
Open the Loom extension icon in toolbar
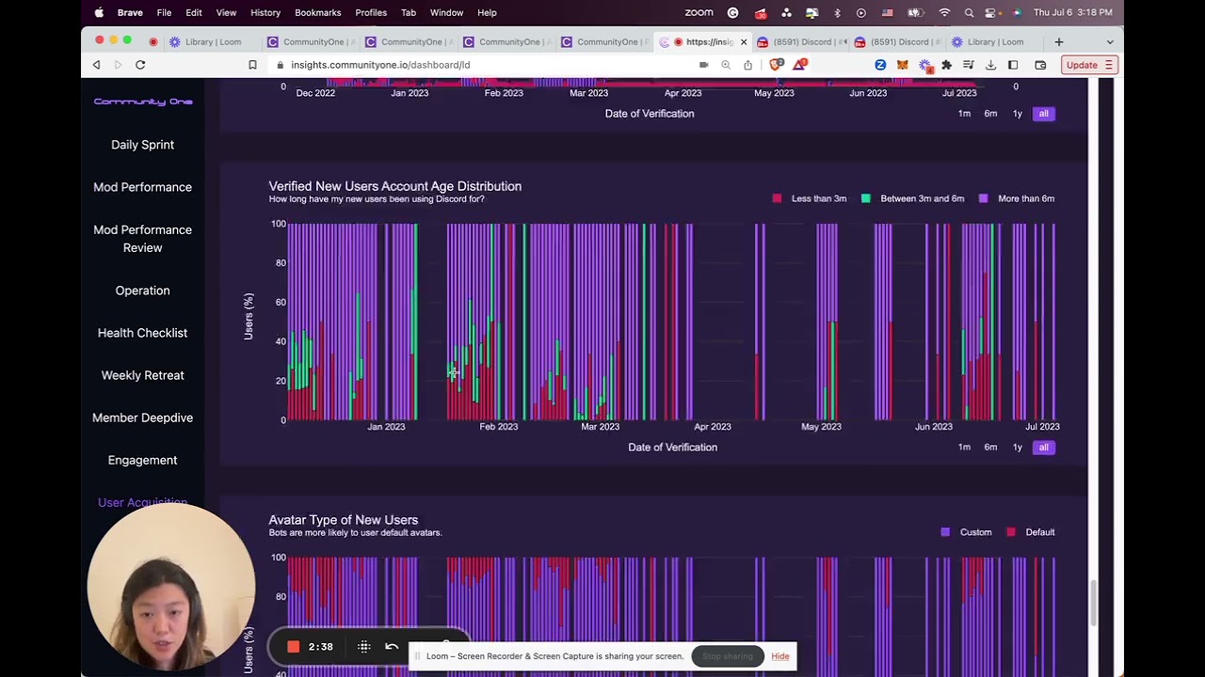coord(924,65)
